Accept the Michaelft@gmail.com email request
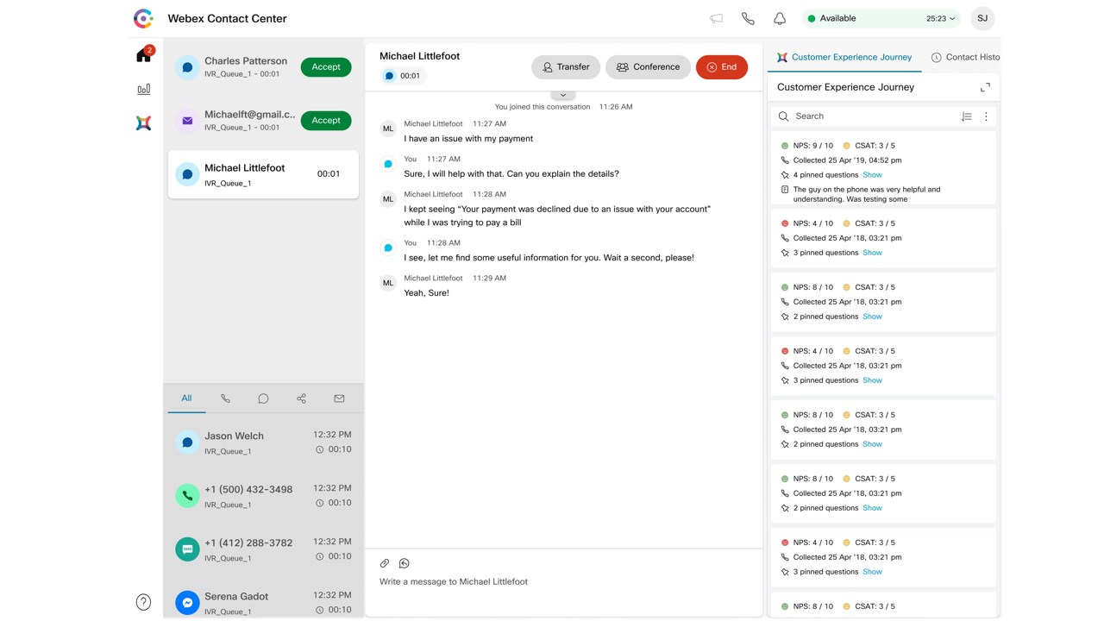 (x=326, y=121)
